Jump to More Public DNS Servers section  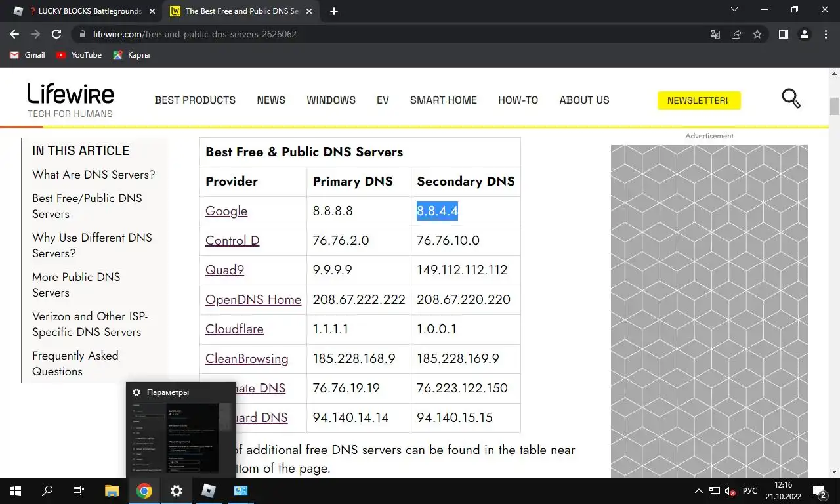click(x=76, y=285)
